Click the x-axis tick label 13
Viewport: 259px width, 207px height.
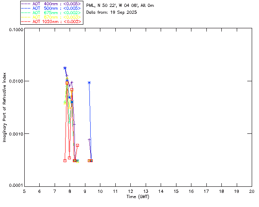[146, 191]
